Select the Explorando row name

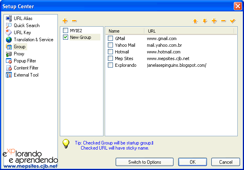click(126, 65)
